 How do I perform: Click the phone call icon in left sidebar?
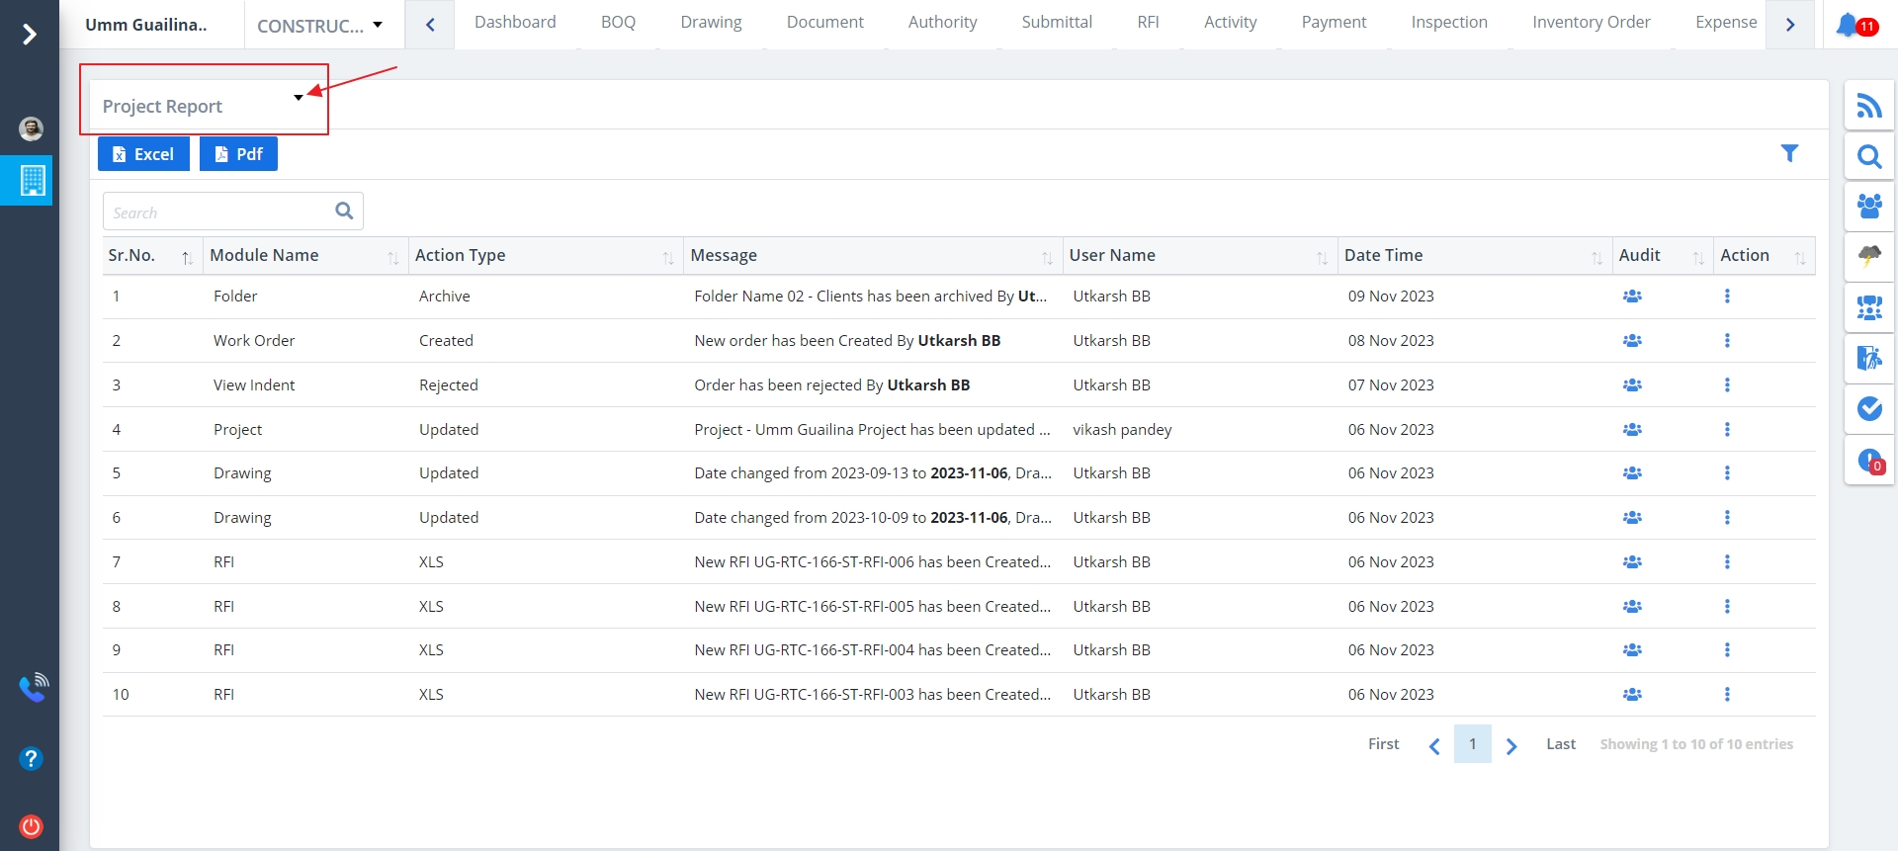tap(33, 687)
